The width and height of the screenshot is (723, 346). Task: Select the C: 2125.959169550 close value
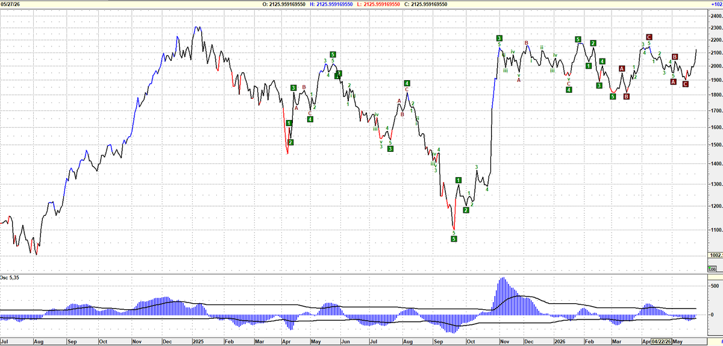pyautogui.click(x=426, y=4)
